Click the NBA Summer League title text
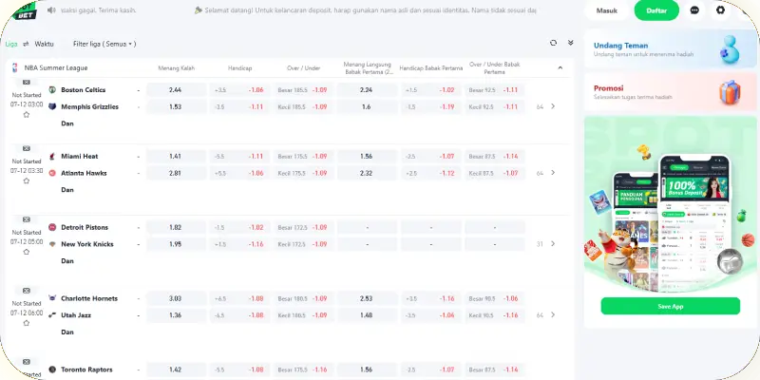This screenshot has width=760, height=380. coord(56,67)
